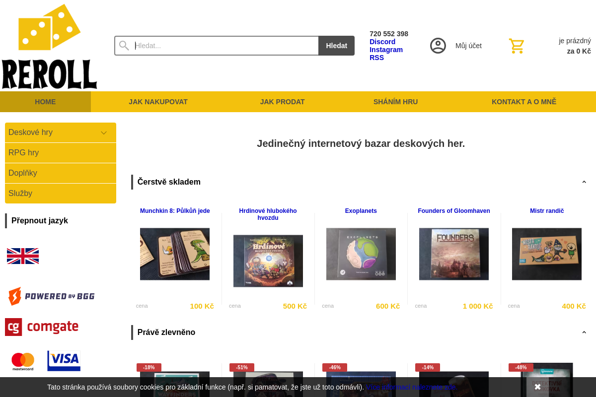This screenshot has width=596, height=397.
Task: Follow the Discord link
Action: pyautogui.click(x=382, y=42)
